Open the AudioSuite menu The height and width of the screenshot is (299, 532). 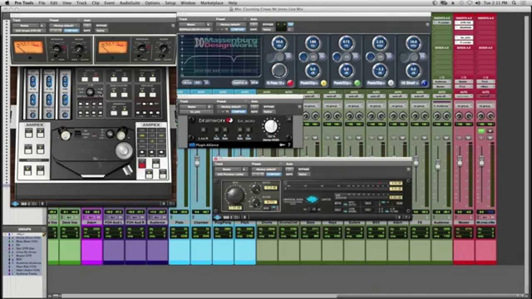[x=129, y=3]
